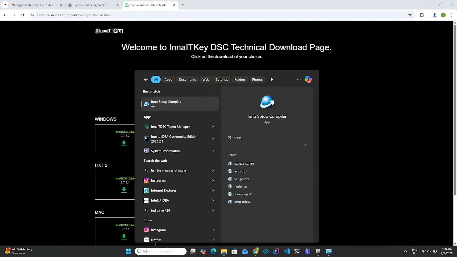This screenshot has width=457, height=257.
Task: Expand Internet Explorer result chevron
Action: click(x=213, y=190)
